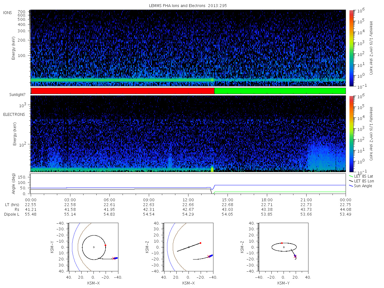Click Saturn's center circle in KSM-X/KSM-Z plot

point(188,247)
